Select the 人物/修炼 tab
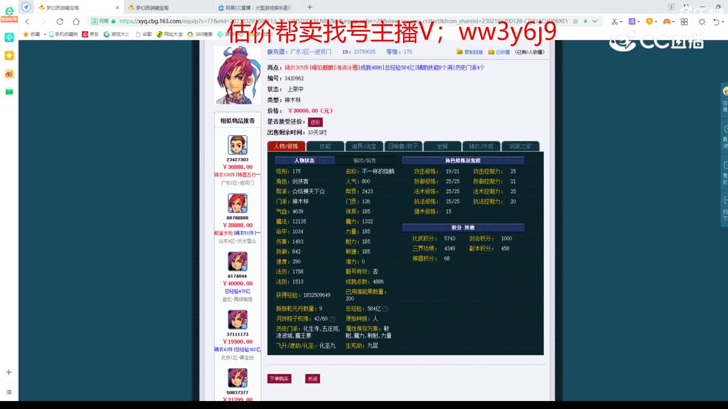This screenshot has height=409, width=728. tap(286, 146)
